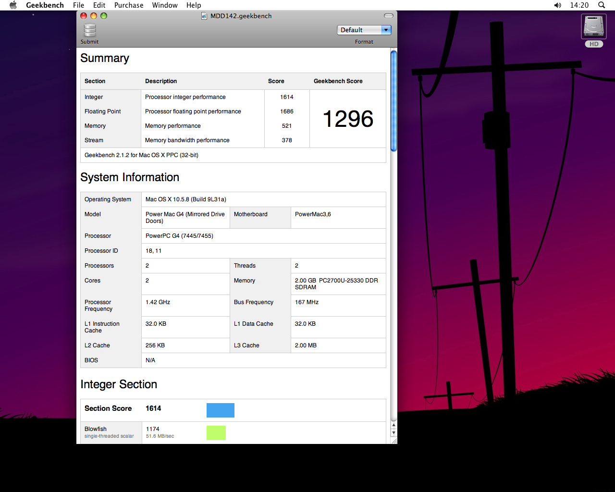Click the L2 Cache value '256 KB'
The image size is (615, 492).
[x=155, y=345]
